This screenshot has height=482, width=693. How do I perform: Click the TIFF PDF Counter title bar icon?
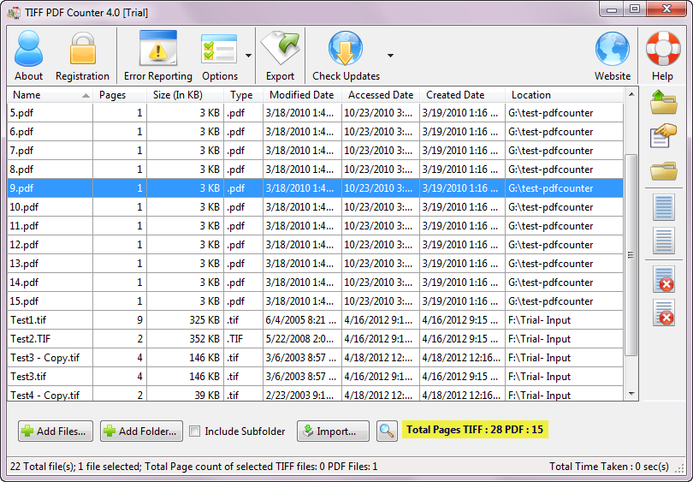pyautogui.click(x=14, y=12)
